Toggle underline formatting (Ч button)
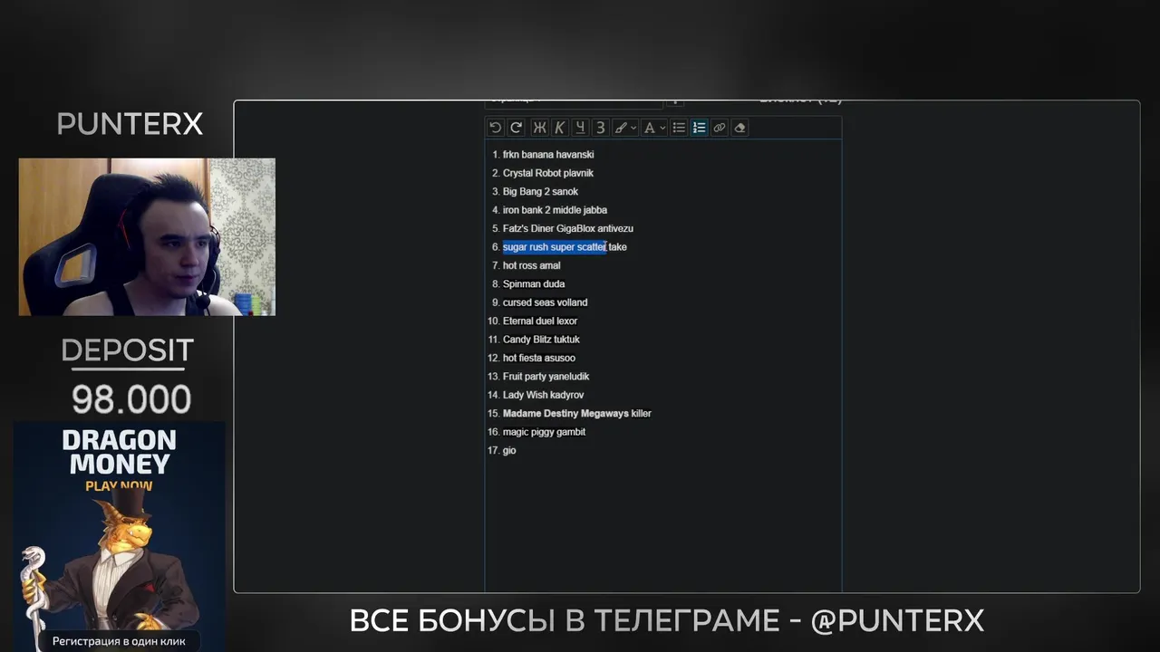This screenshot has width=1160, height=652. [x=580, y=128]
